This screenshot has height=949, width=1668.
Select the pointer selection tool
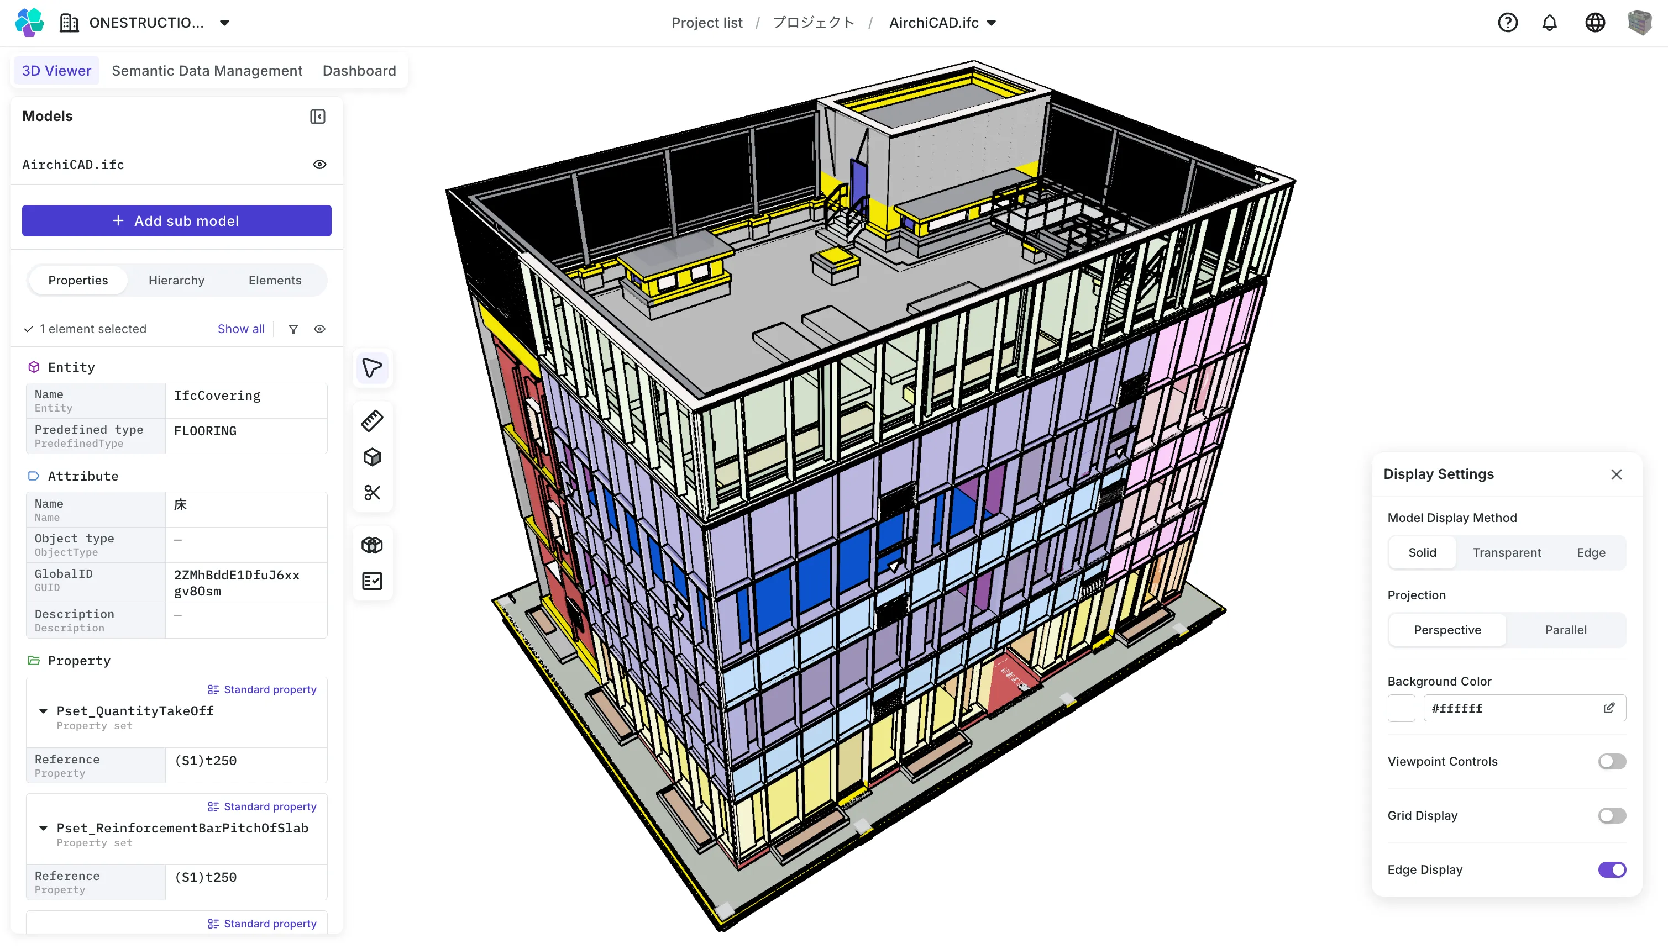coord(373,368)
